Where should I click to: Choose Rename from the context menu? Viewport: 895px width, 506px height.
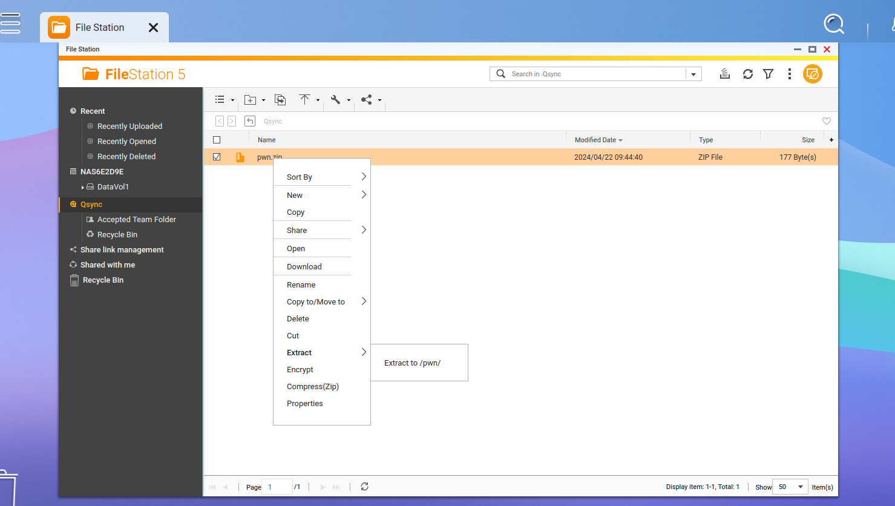point(322,284)
